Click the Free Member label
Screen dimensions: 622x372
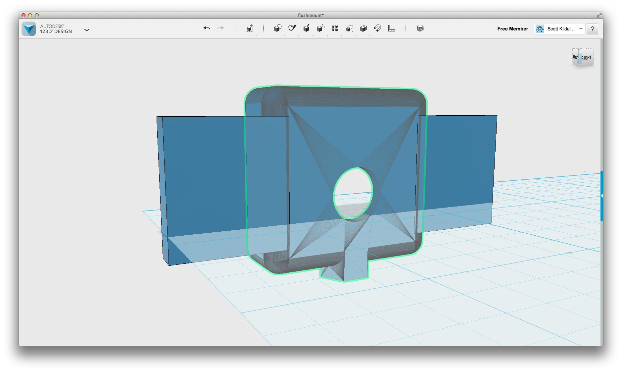(512, 29)
